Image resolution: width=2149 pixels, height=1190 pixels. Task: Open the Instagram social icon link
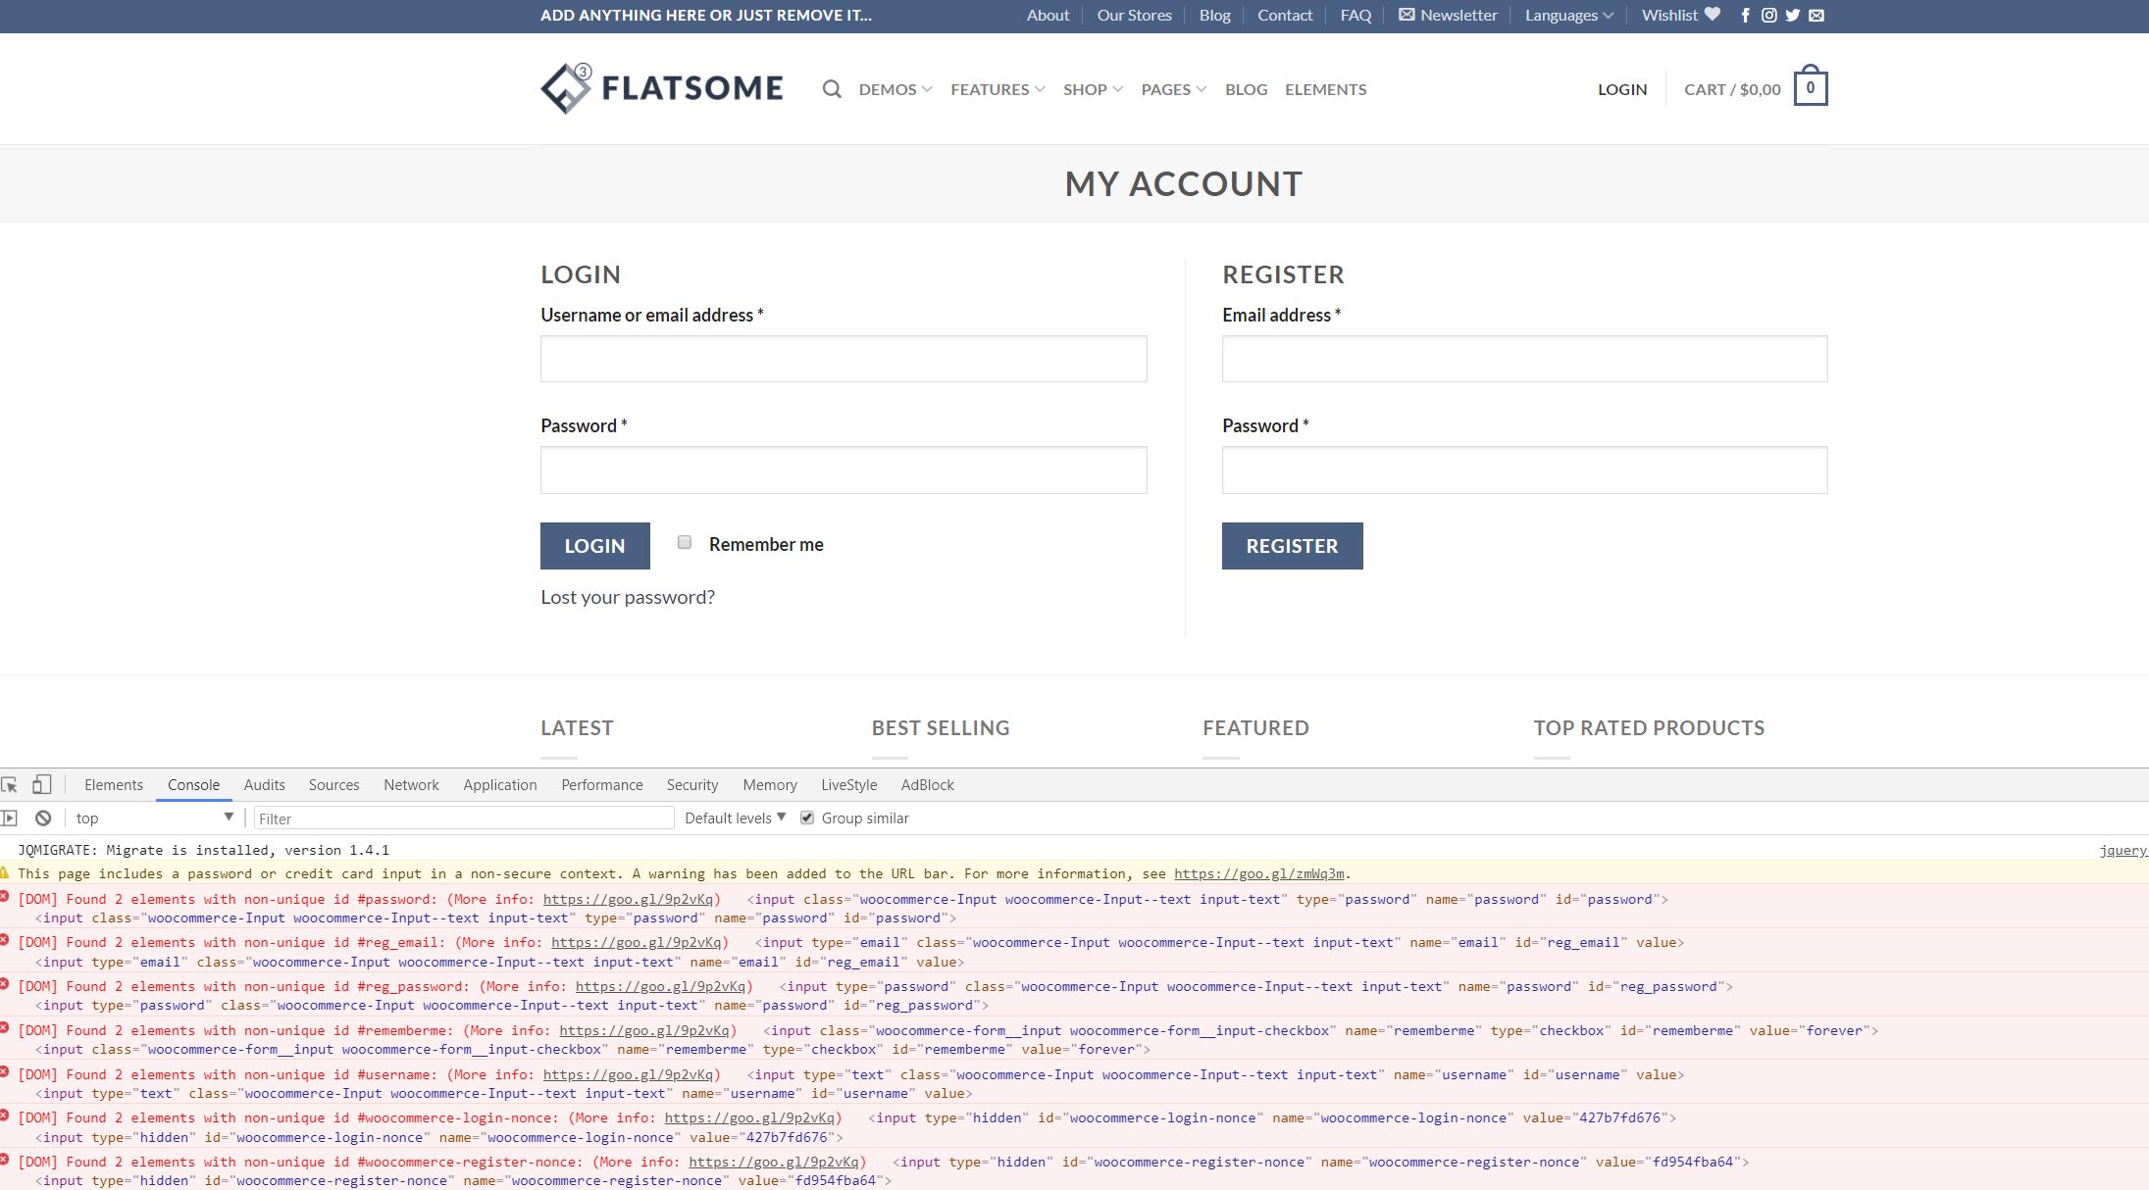(1768, 16)
